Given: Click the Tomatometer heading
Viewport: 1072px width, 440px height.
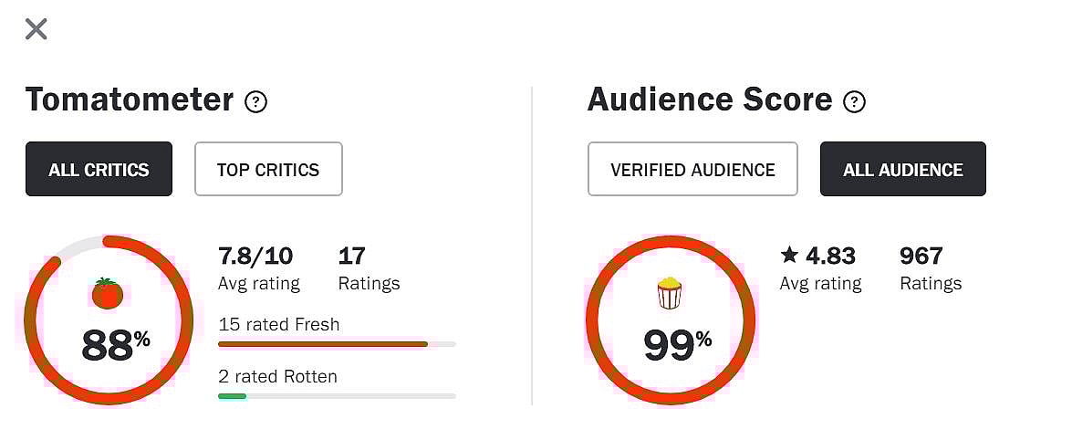Looking at the screenshot, I should click(130, 100).
